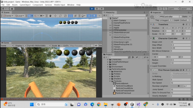Expand the House object in Hierarchy
Viewport: 193px width, 108px height.
[110, 25]
